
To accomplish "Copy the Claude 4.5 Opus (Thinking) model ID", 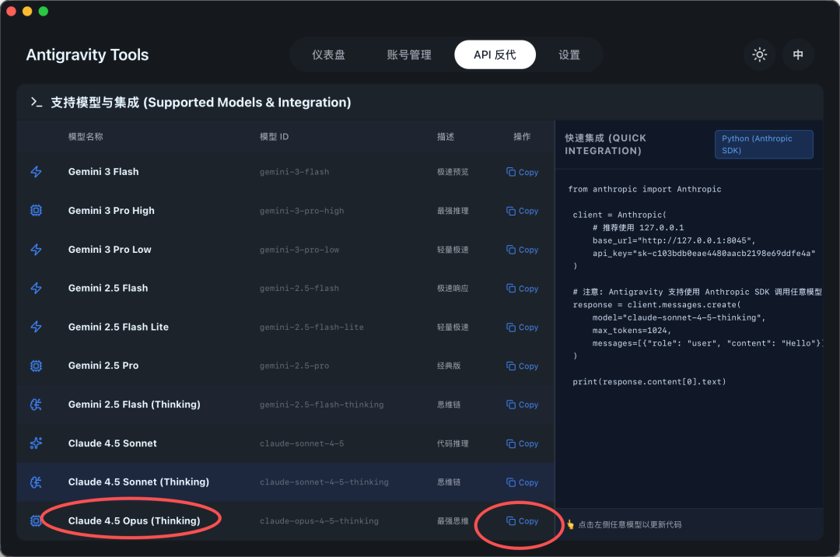I will click(x=522, y=520).
